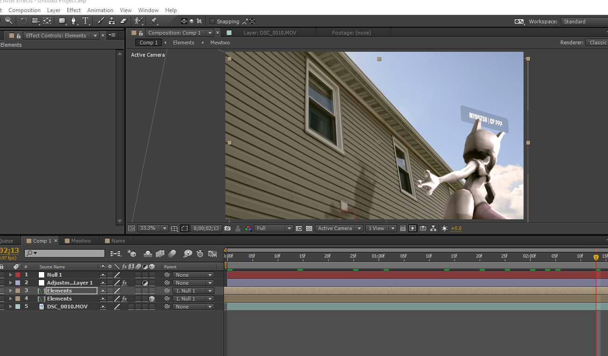Toggle 3D layer switch on layer 4 Elements
The image size is (608, 356).
pyautogui.click(x=152, y=299)
